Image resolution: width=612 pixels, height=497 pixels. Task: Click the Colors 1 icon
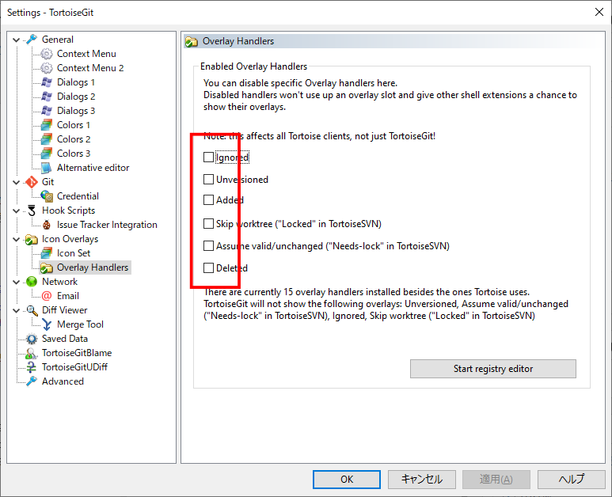(47, 125)
